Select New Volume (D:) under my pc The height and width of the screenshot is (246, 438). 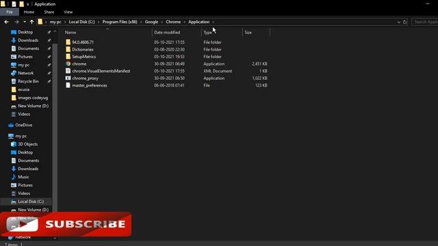pyautogui.click(x=33, y=210)
